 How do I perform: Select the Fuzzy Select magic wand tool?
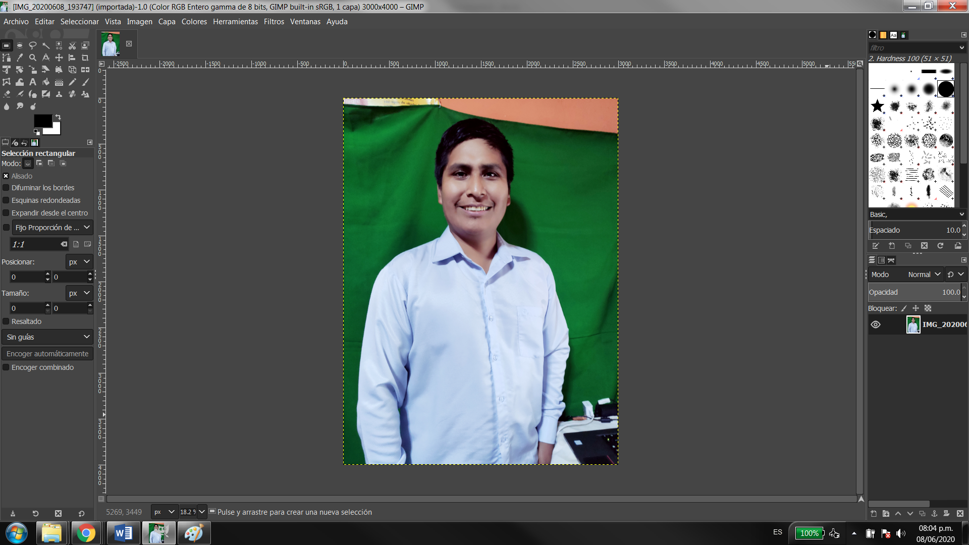46,45
